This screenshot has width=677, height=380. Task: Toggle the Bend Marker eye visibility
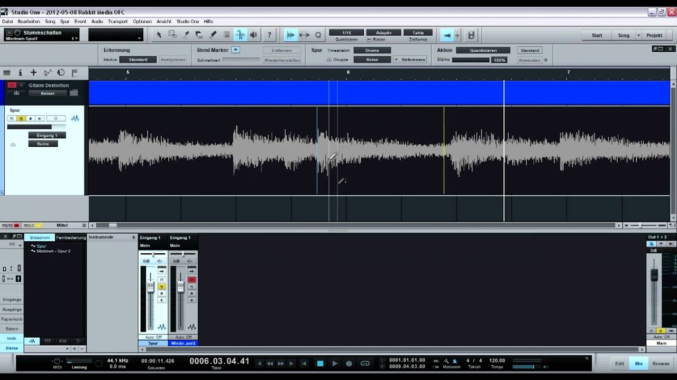[x=235, y=50]
